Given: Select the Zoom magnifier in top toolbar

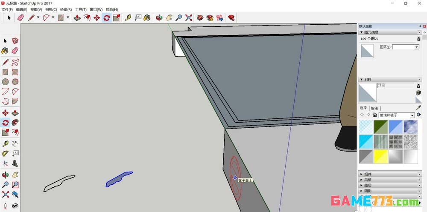Looking at the screenshot, I should (178, 18).
